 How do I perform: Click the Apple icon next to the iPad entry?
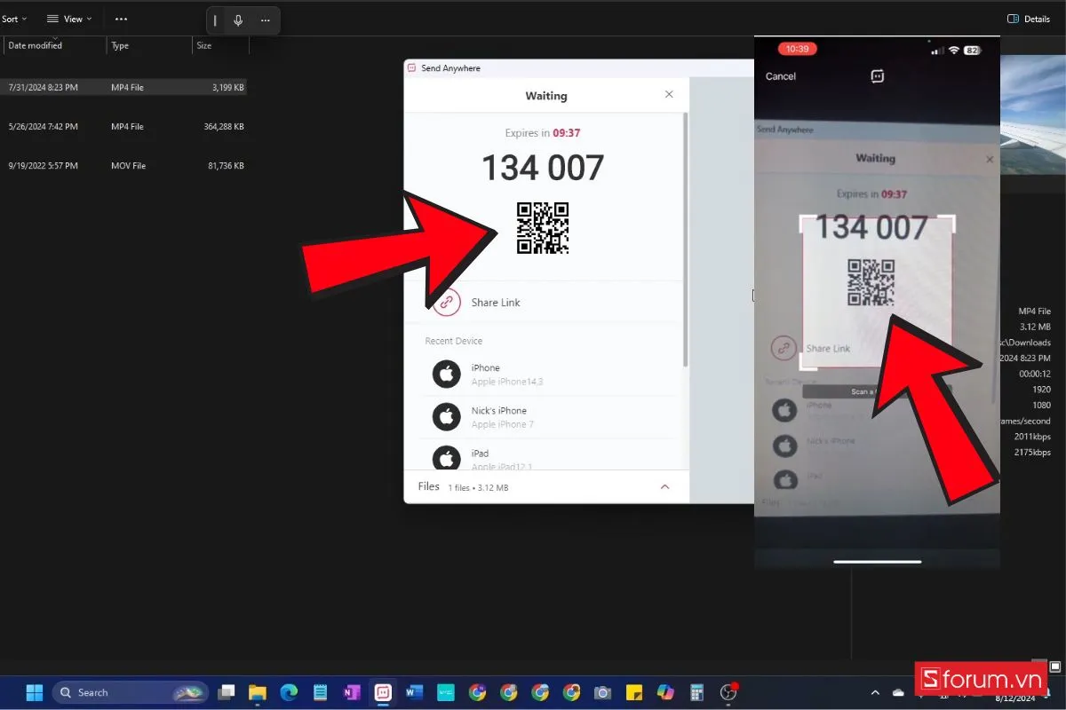446,459
